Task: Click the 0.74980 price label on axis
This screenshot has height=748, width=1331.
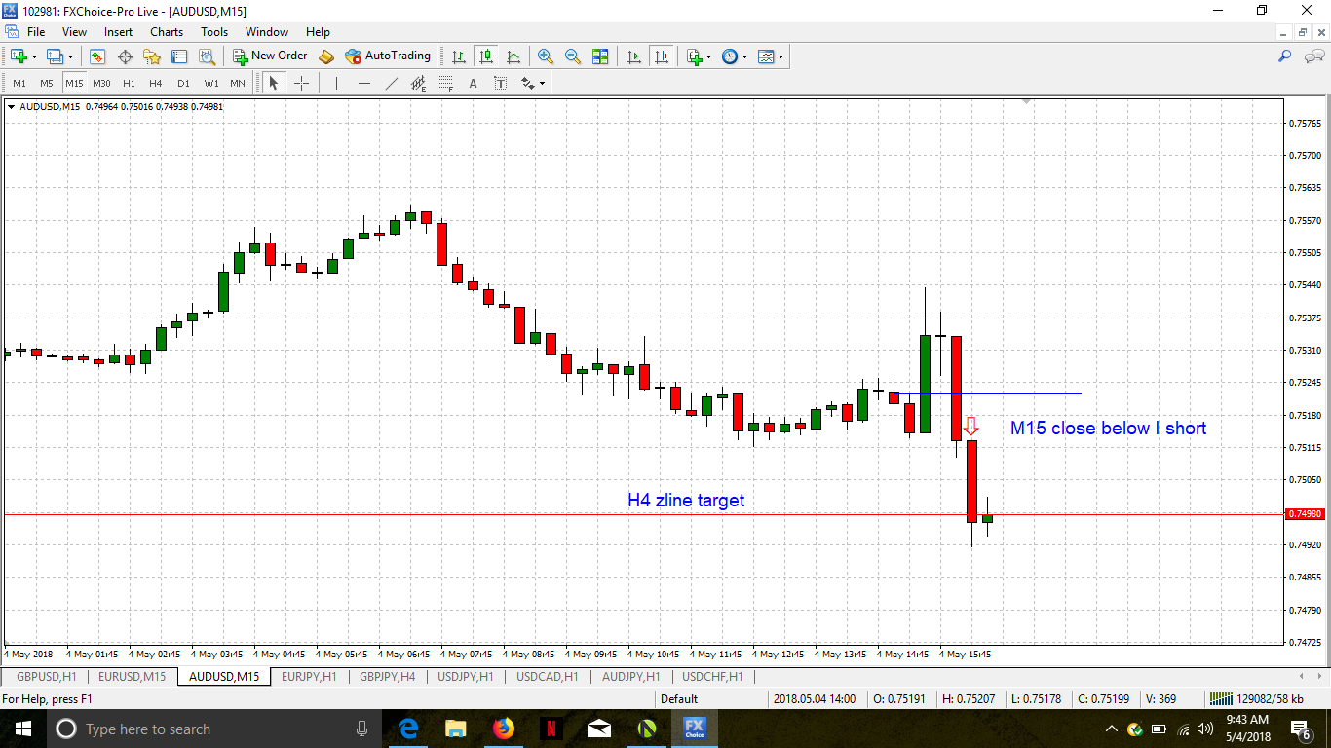Action: pyautogui.click(x=1305, y=514)
